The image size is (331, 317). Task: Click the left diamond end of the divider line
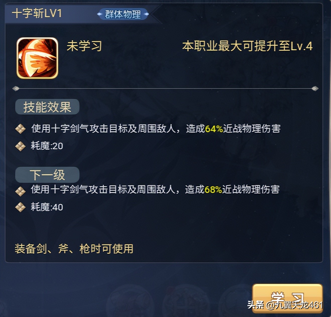point(16,88)
